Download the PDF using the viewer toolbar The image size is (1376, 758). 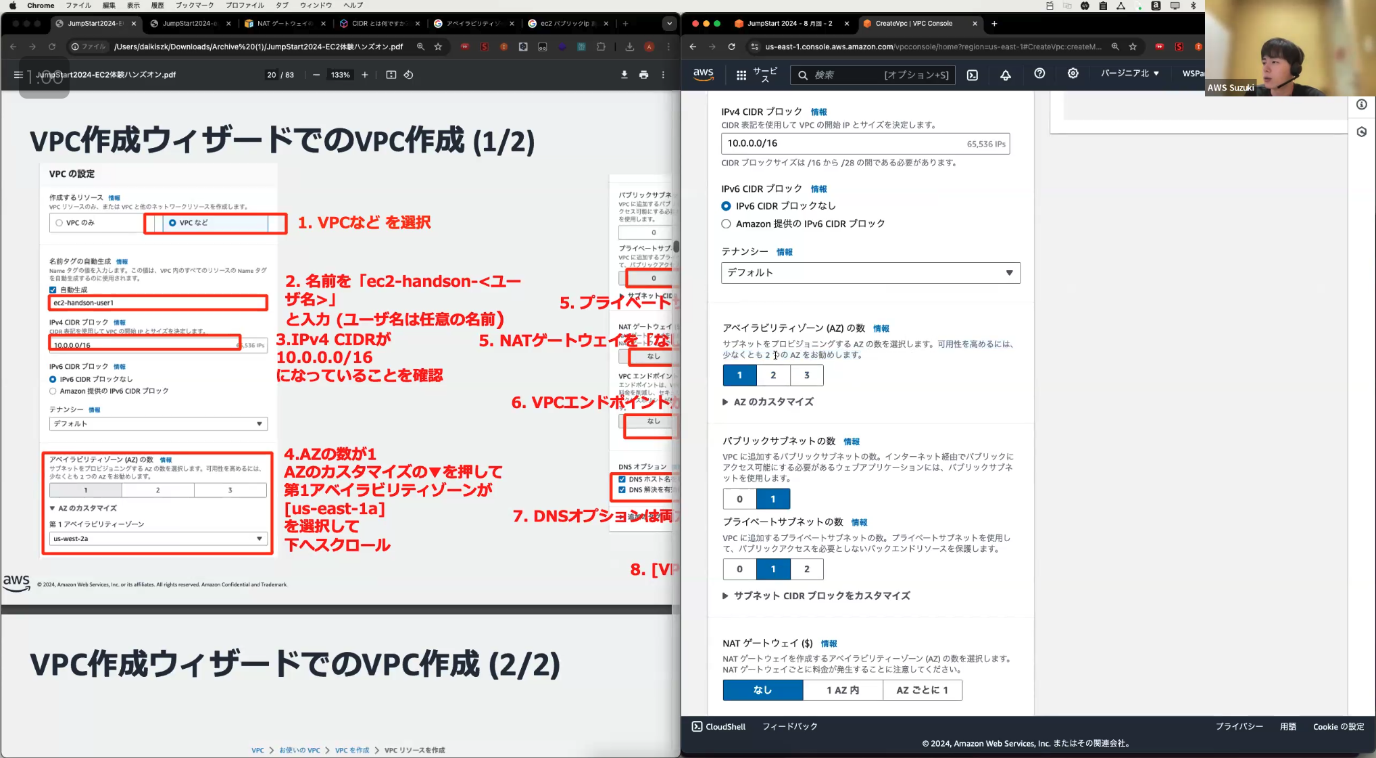[624, 75]
